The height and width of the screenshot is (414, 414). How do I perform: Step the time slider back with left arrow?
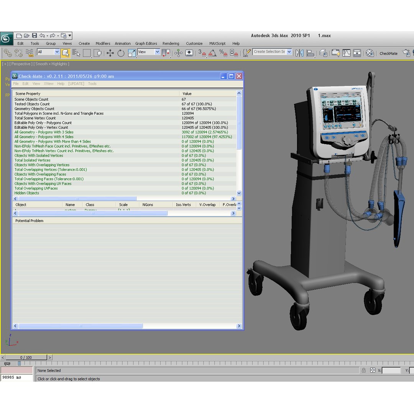3,358
